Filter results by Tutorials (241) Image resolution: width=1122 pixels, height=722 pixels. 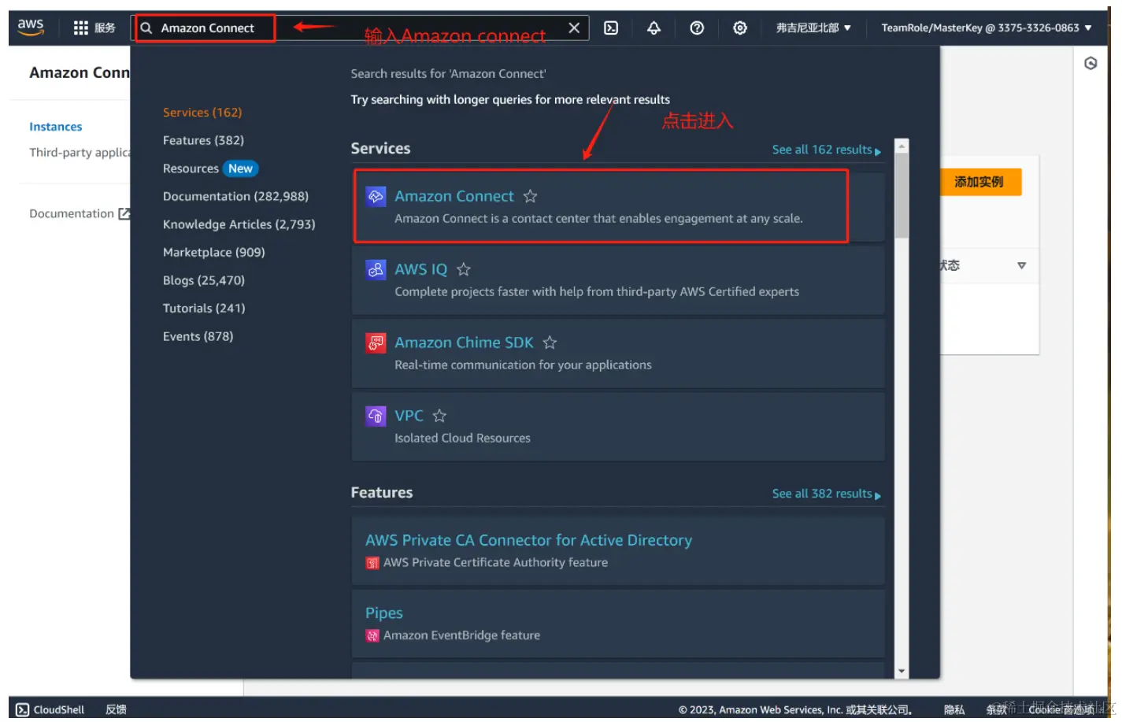[204, 308]
